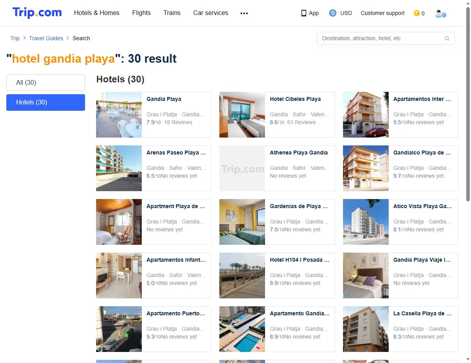Go to Trip breadcrumb link

tap(15, 38)
